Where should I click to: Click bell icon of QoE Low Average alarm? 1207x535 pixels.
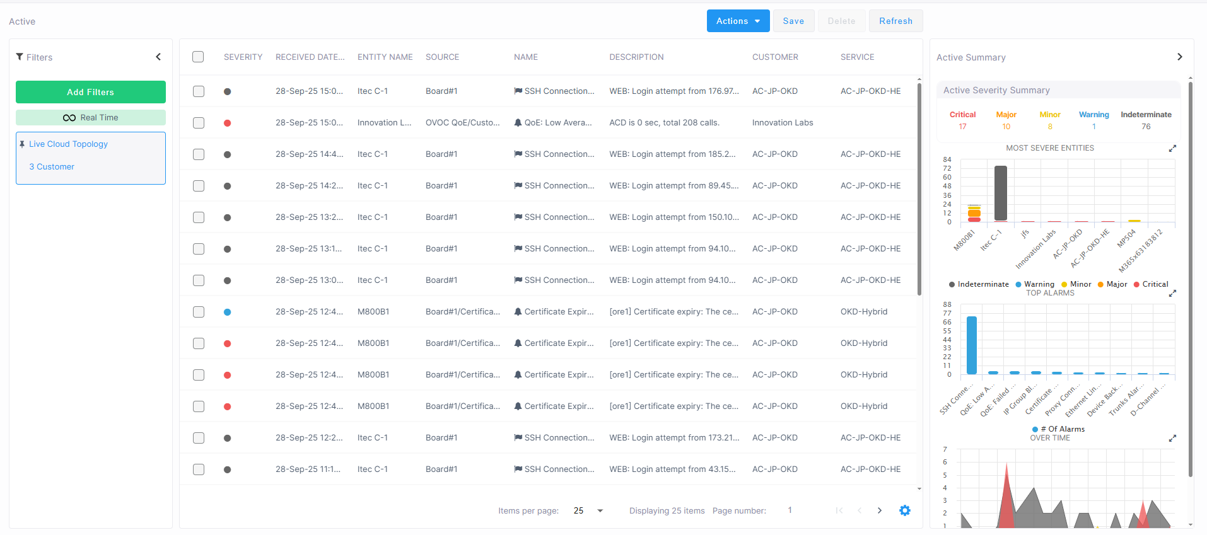pos(518,123)
